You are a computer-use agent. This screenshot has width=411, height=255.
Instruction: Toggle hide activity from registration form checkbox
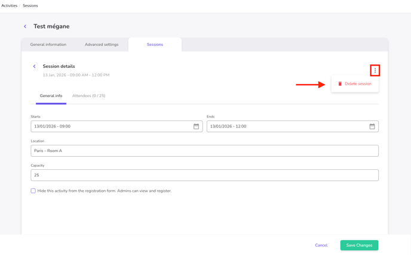coord(33,191)
